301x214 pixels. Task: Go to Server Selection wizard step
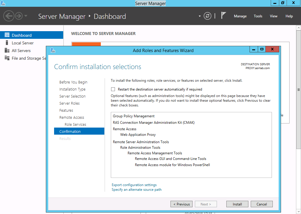pos(72,96)
